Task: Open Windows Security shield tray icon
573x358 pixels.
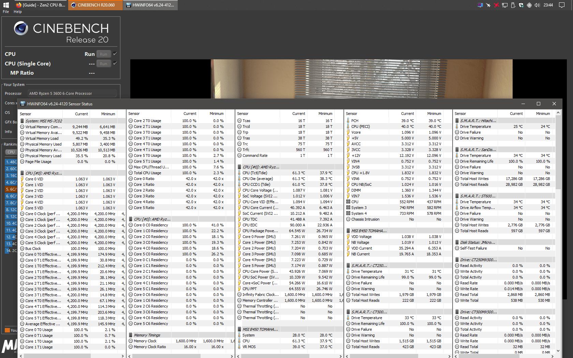Action: (x=521, y=5)
